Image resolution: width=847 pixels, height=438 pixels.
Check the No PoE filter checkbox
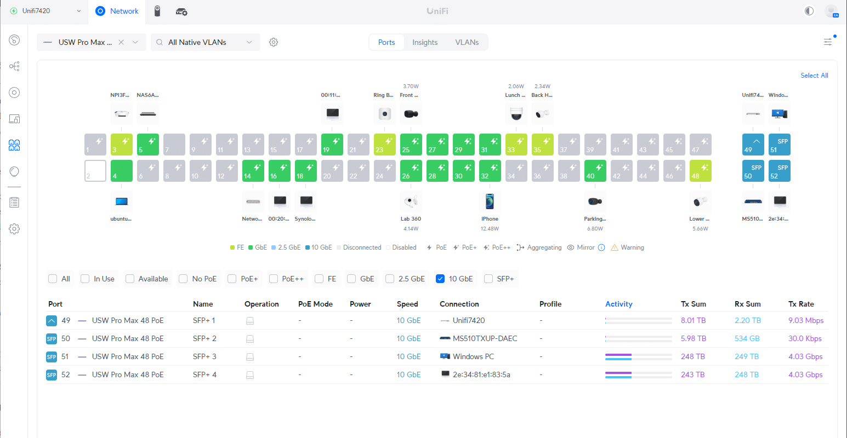[x=183, y=279]
